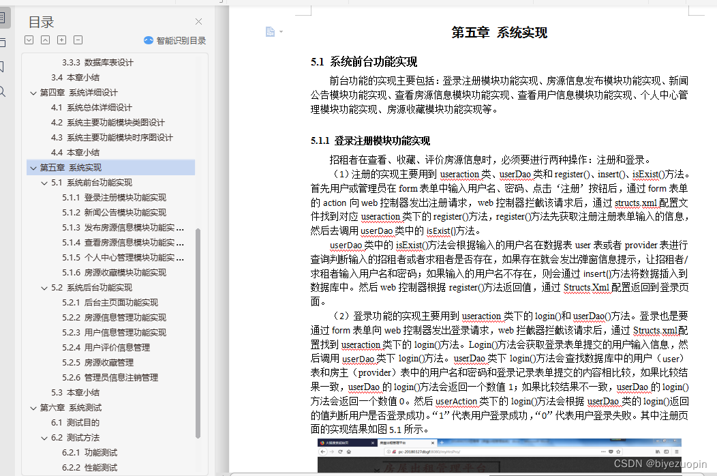Click the magnifier search icon on left strip
The height and width of the screenshot is (476, 717).
click(x=2, y=91)
